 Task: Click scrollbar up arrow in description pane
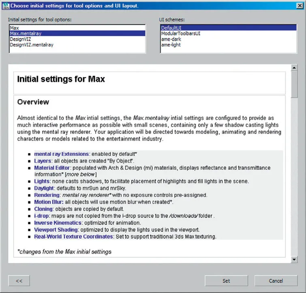tap(294, 67)
